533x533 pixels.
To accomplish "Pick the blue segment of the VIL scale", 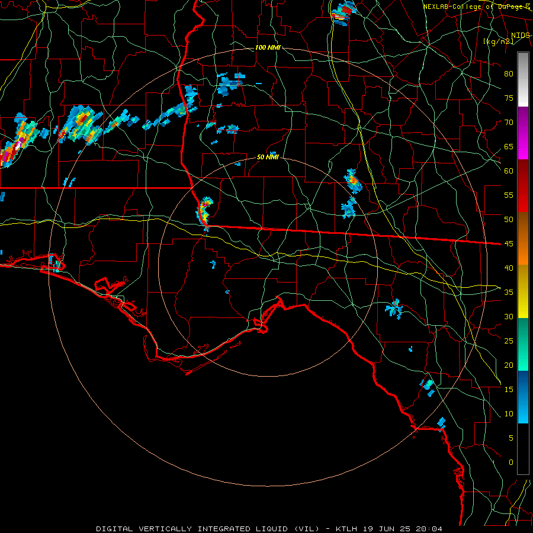I will click(x=523, y=397).
